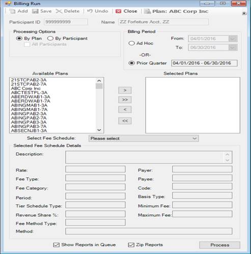251x254 pixels.
Task: Click the move all plans >> button
Action: tap(125, 100)
